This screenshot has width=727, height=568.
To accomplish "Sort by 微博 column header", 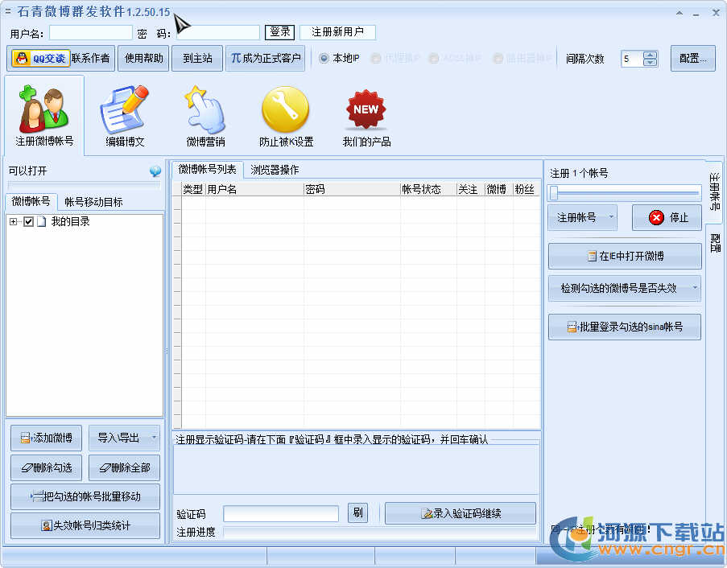I will tap(499, 189).
